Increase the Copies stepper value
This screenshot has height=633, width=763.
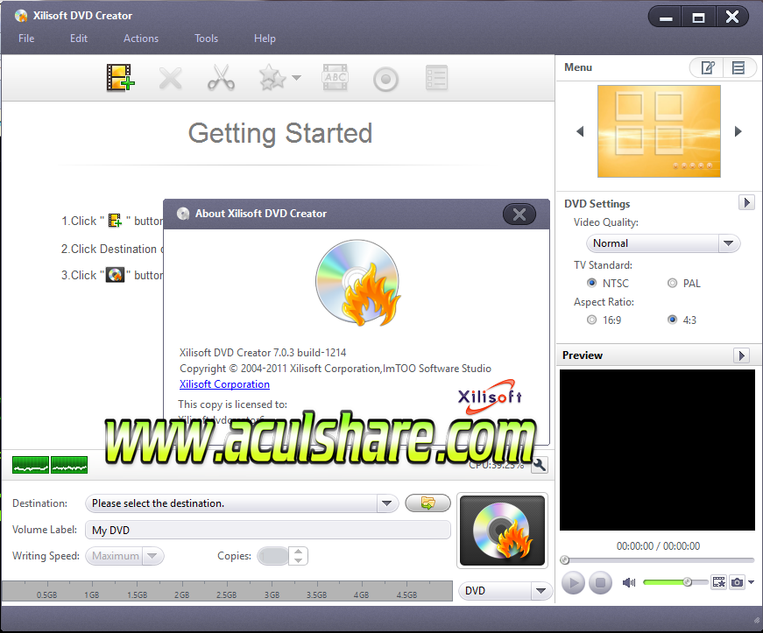pyautogui.click(x=299, y=552)
